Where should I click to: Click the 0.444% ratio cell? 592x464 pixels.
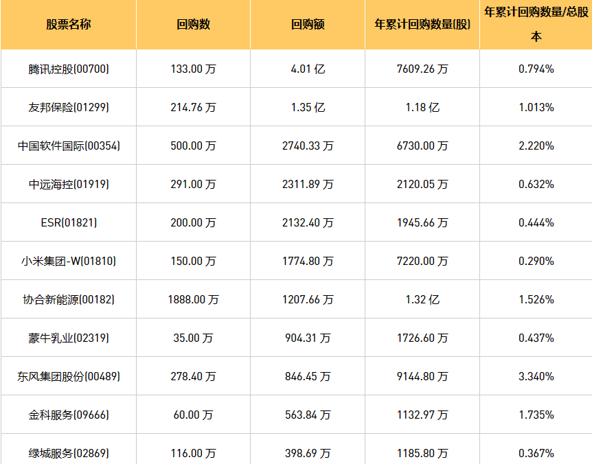(x=536, y=222)
